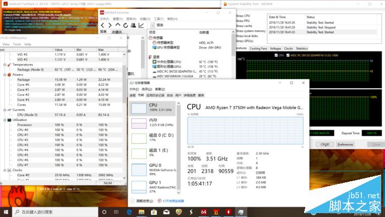Click HWMonitor vertical scrollbar thumb
The image size is (385, 217).
(124, 84)
